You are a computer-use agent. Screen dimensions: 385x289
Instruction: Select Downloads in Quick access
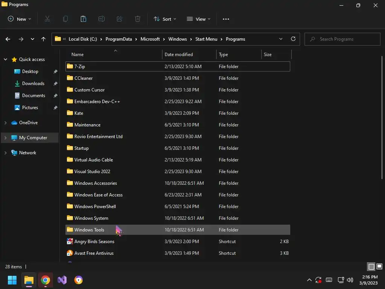33,84
